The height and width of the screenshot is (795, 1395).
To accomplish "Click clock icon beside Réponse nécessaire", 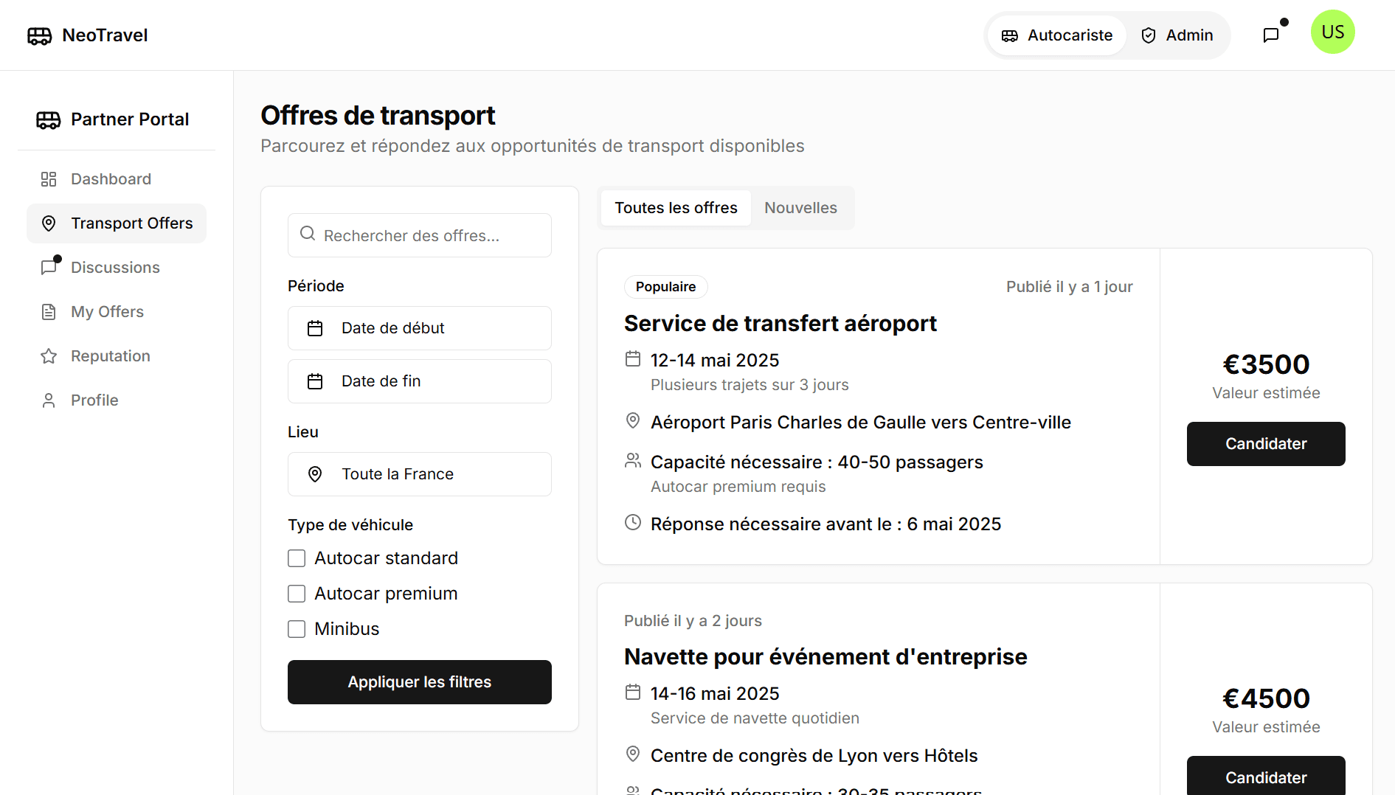I will (x=633, y=523).
